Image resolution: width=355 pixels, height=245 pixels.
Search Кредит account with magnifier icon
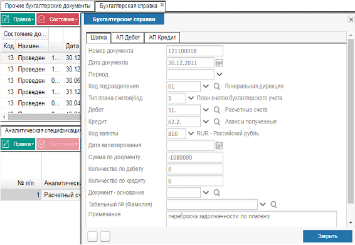point(216,122)
